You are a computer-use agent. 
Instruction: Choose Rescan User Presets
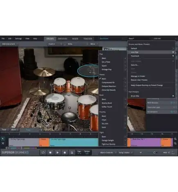tap(139, 80)
